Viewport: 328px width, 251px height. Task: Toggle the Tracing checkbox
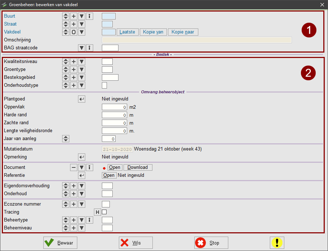coord(104,212)
